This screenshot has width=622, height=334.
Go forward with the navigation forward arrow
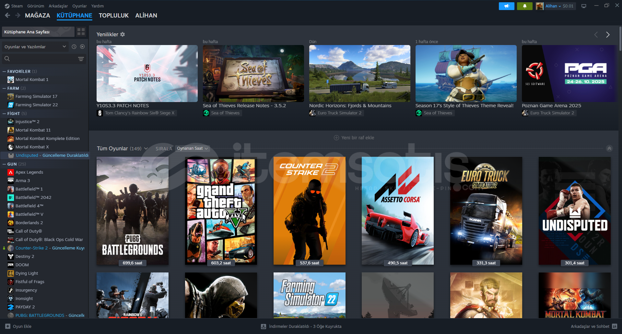pyautogui.click(x=18, y=15)
